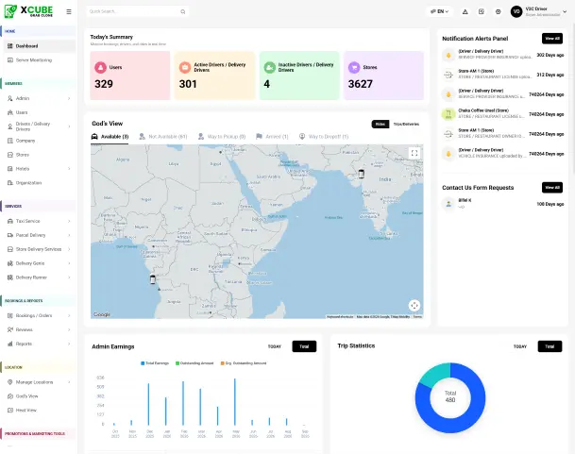This screenshot has height=454, width=575.
Task: Click the orange Active Drivers card icon
Action: (185, 67)
